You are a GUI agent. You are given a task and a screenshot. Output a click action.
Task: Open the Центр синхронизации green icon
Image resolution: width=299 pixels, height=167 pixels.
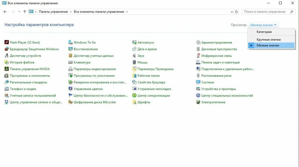134,96
